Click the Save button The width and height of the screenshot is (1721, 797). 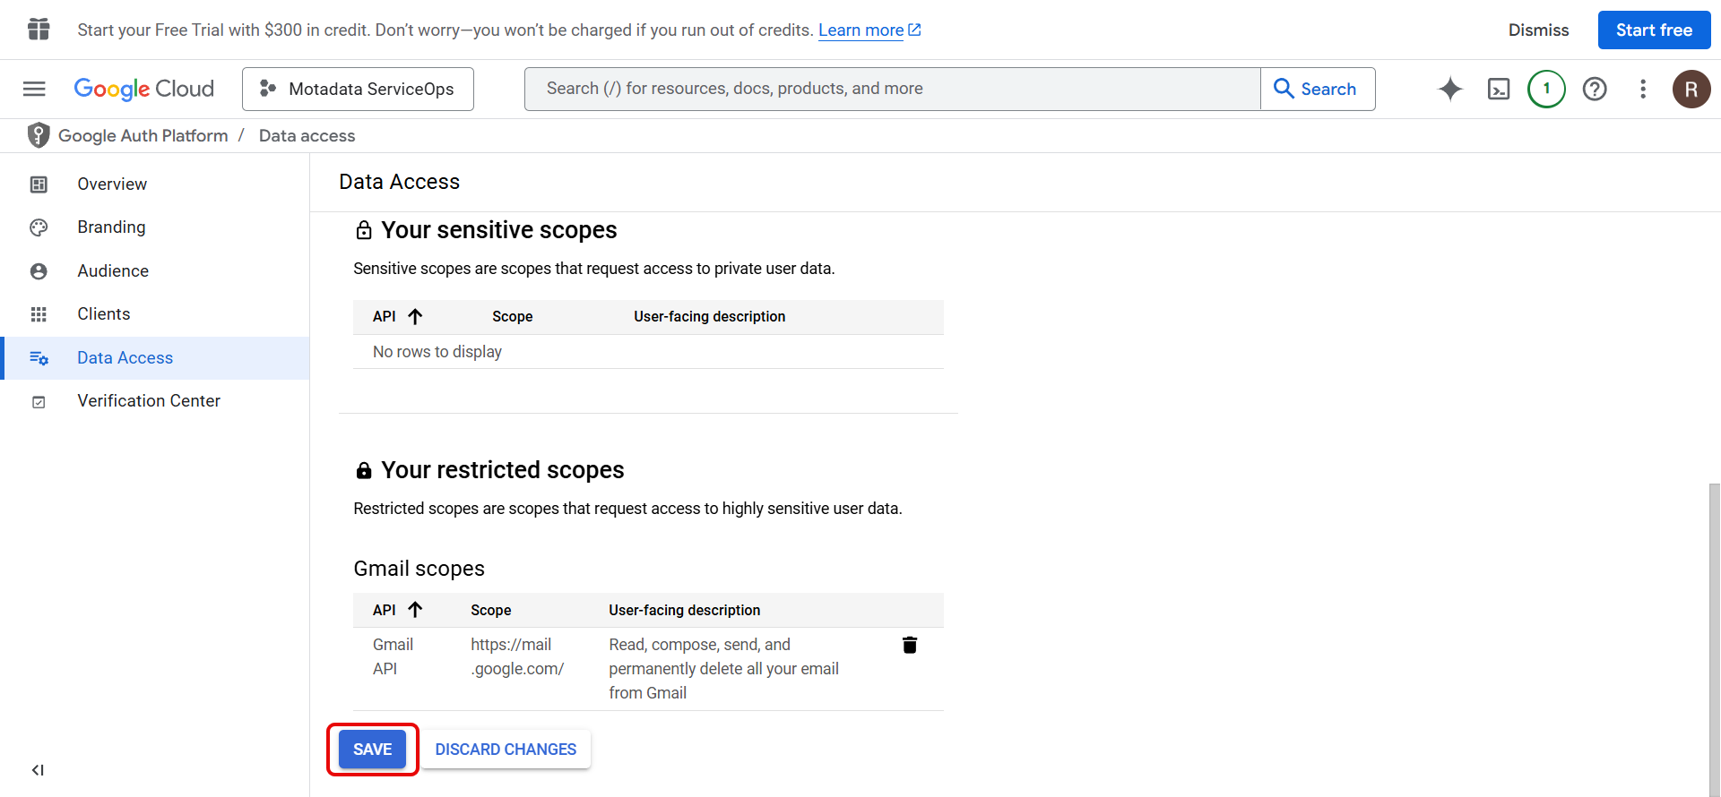click(x=372, y=750)
